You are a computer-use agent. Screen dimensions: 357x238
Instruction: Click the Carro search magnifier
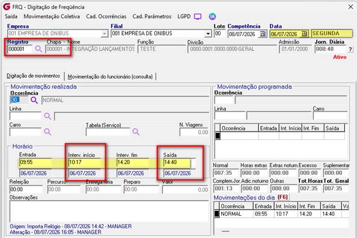(x=47, y=132)
